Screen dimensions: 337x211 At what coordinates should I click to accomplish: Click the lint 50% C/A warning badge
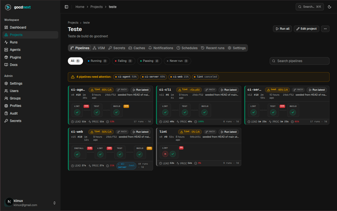tap(101, 132)
